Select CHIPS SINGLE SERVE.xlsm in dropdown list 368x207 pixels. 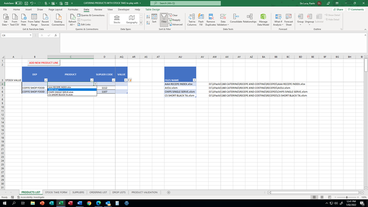click(x=72, y=92)
